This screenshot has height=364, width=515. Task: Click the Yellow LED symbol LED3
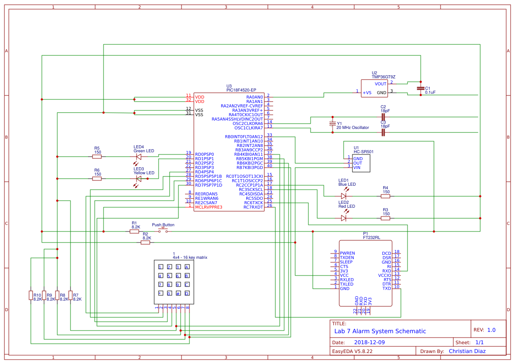pyautogui.click(x=139, y=179)
